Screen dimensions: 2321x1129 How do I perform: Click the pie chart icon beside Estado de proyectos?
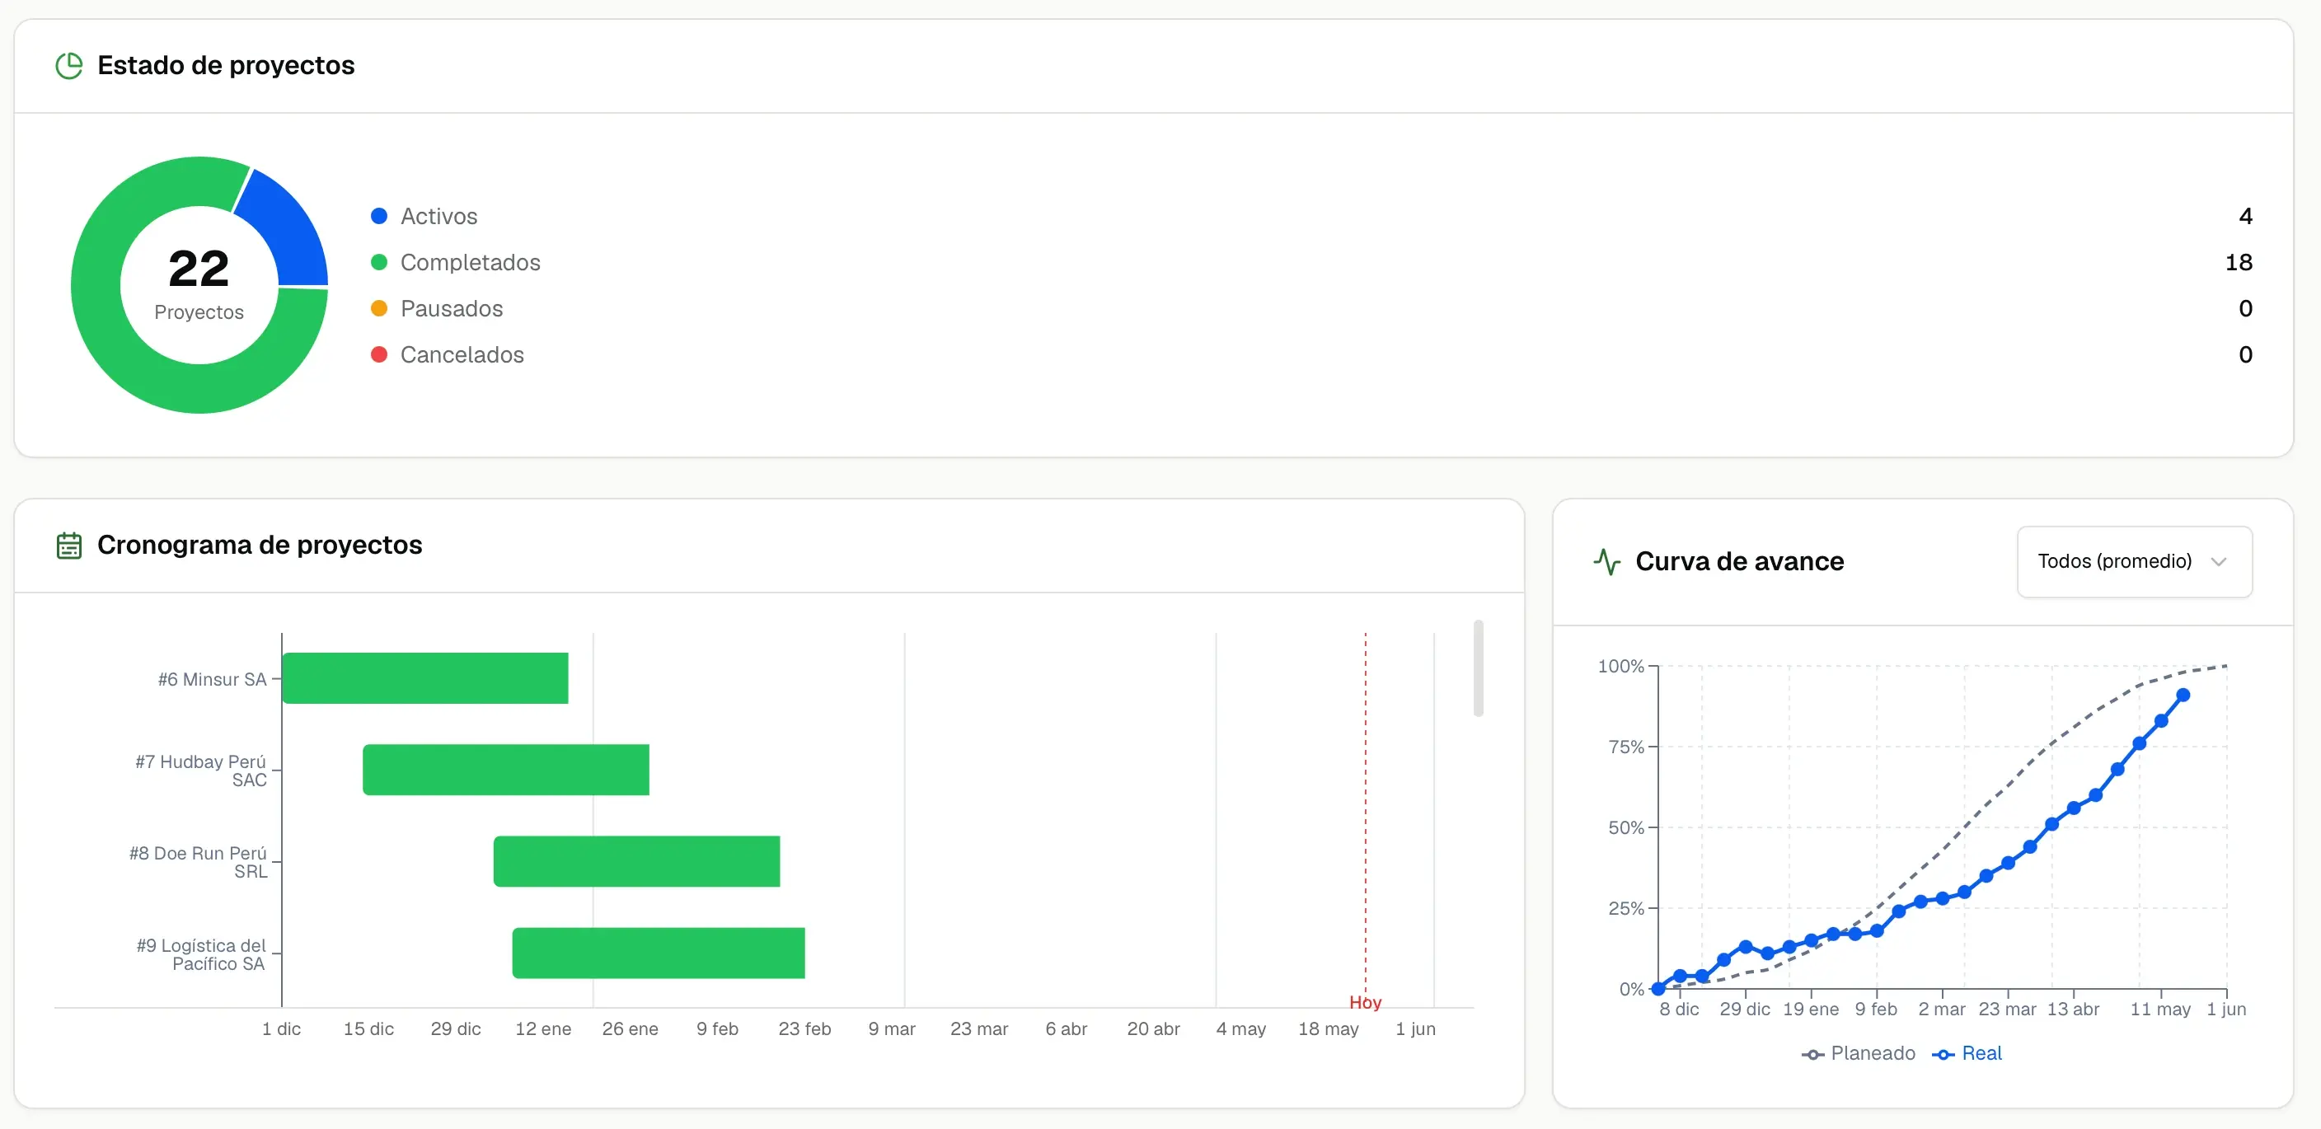(69, 66)
